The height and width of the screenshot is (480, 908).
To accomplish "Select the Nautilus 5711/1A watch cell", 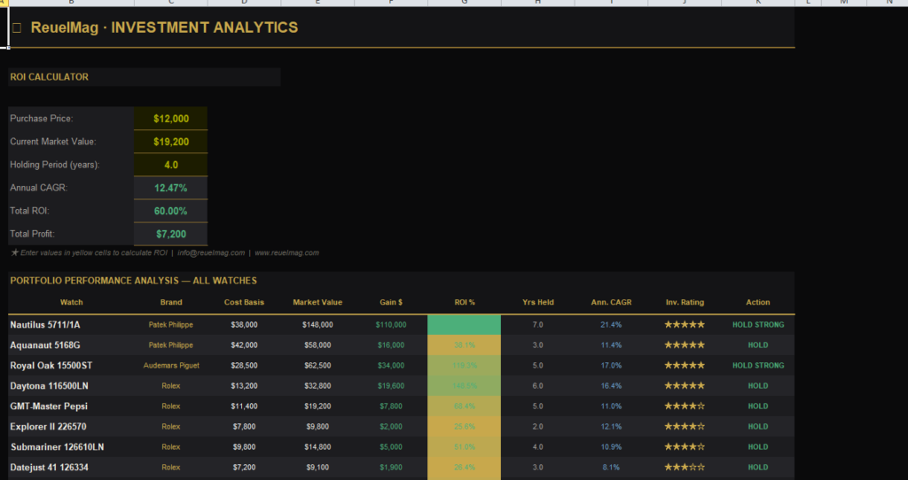I will 71,325.
